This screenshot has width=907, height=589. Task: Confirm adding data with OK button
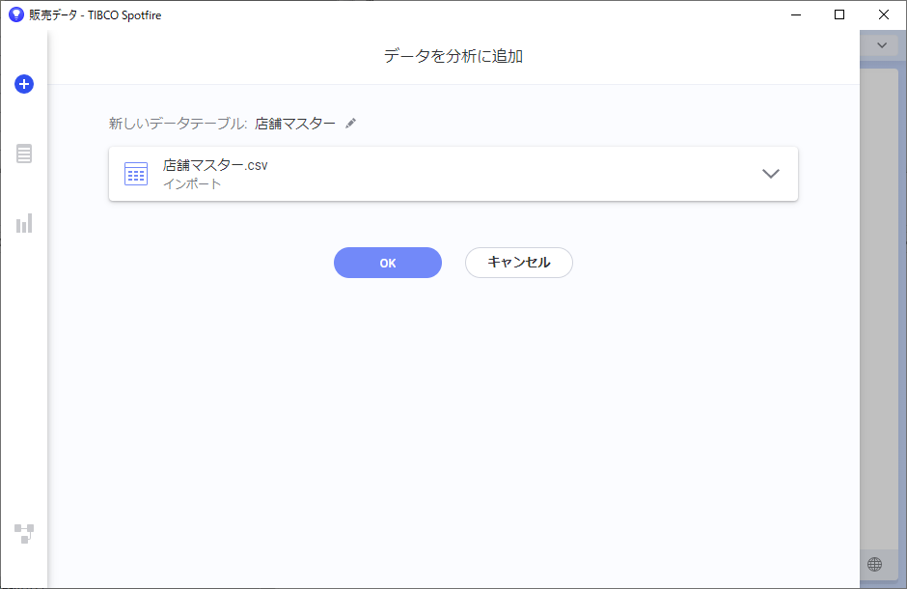click(388, 263)
